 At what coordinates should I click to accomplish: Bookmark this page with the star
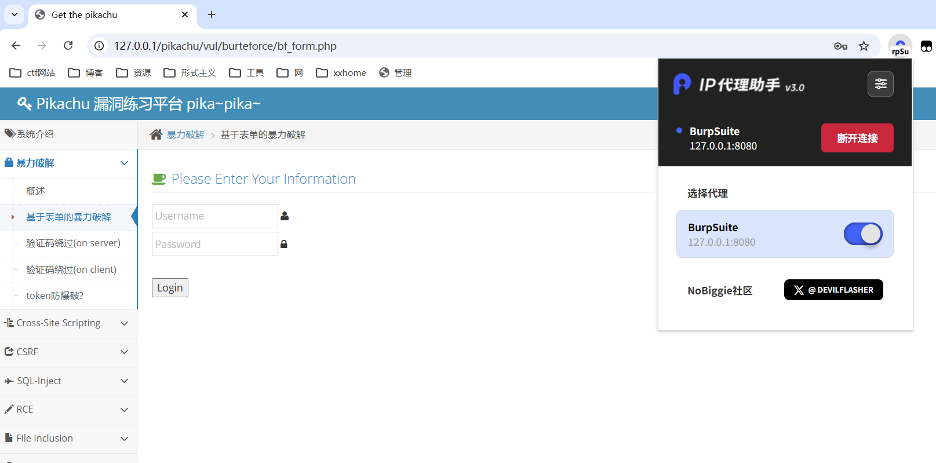[x=864, y=46]
